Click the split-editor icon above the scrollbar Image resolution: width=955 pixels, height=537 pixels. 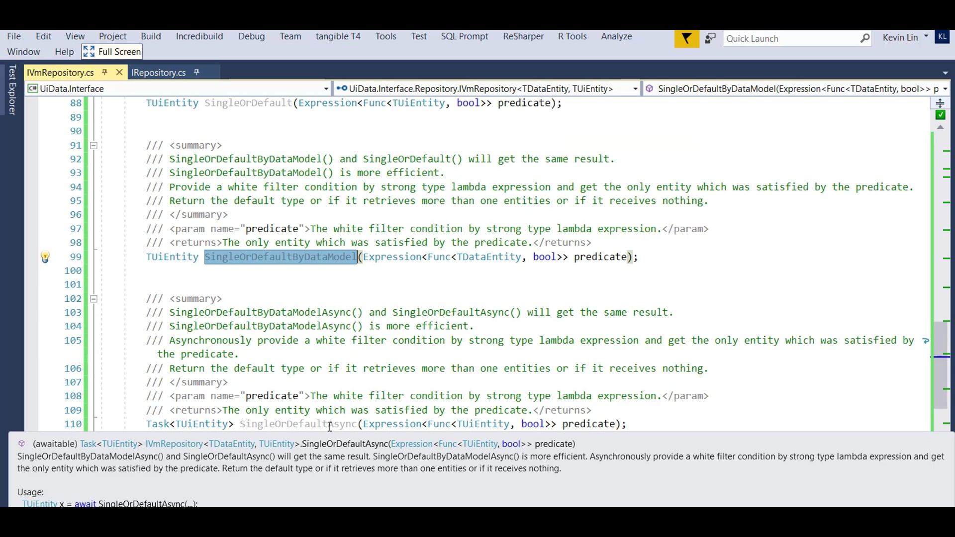coord(940,103)
